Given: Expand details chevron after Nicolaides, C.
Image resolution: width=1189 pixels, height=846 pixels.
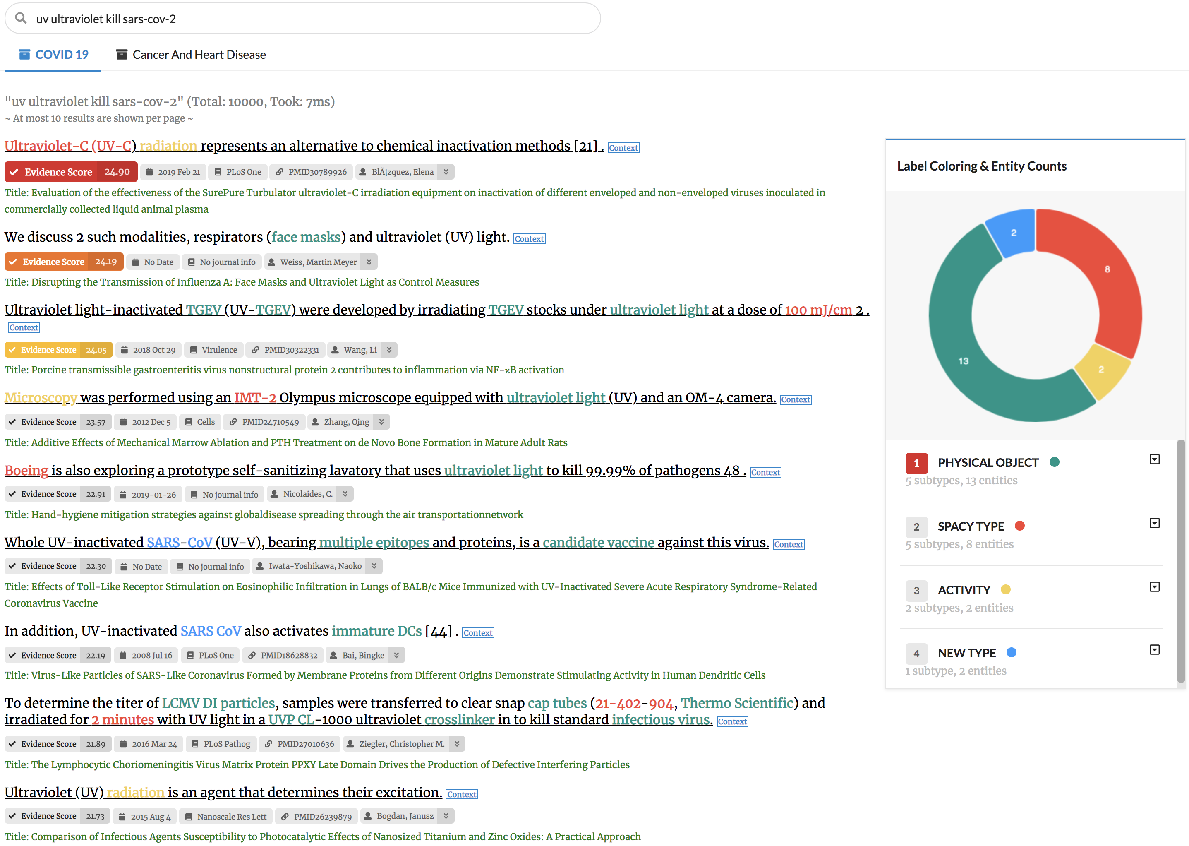Looking at the screenshot, I should coord(345,494).
